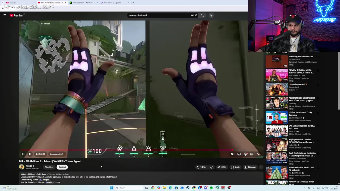Image resolution: width=340 pixels, height=191 pixels.
Task: Share the video via Sdílet
Action: pos(222,167)
